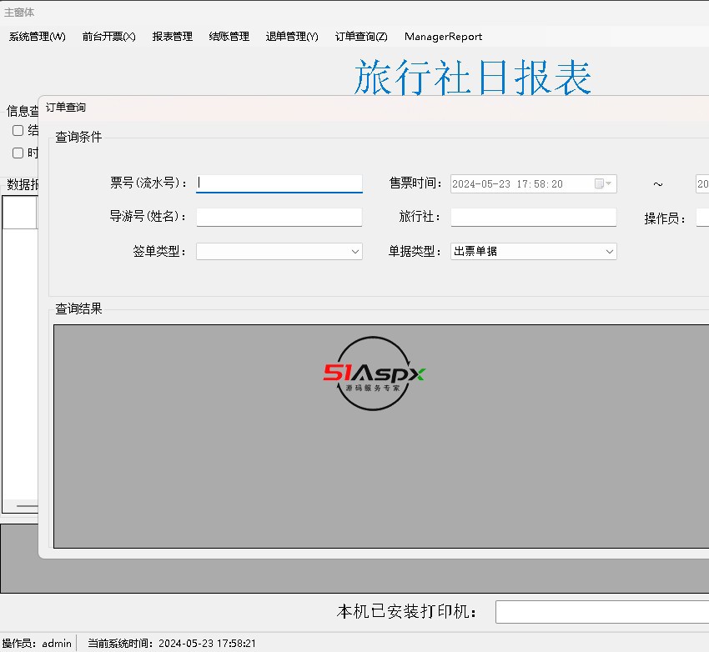
Task: Click the 本机已安装打印机 field
Action: click(x=601, y=612)
